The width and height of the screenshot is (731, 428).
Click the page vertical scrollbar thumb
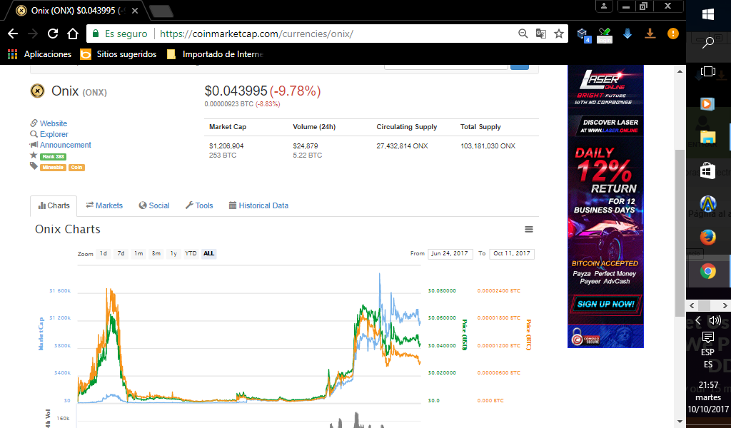coord(680,233)
